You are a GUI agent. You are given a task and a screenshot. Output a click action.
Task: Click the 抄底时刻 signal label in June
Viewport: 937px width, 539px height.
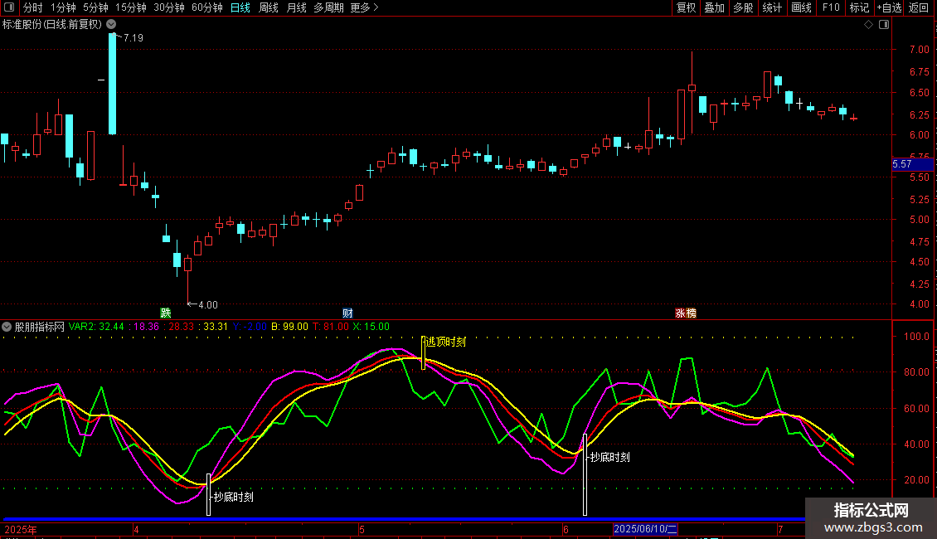(x=610, y=457)
